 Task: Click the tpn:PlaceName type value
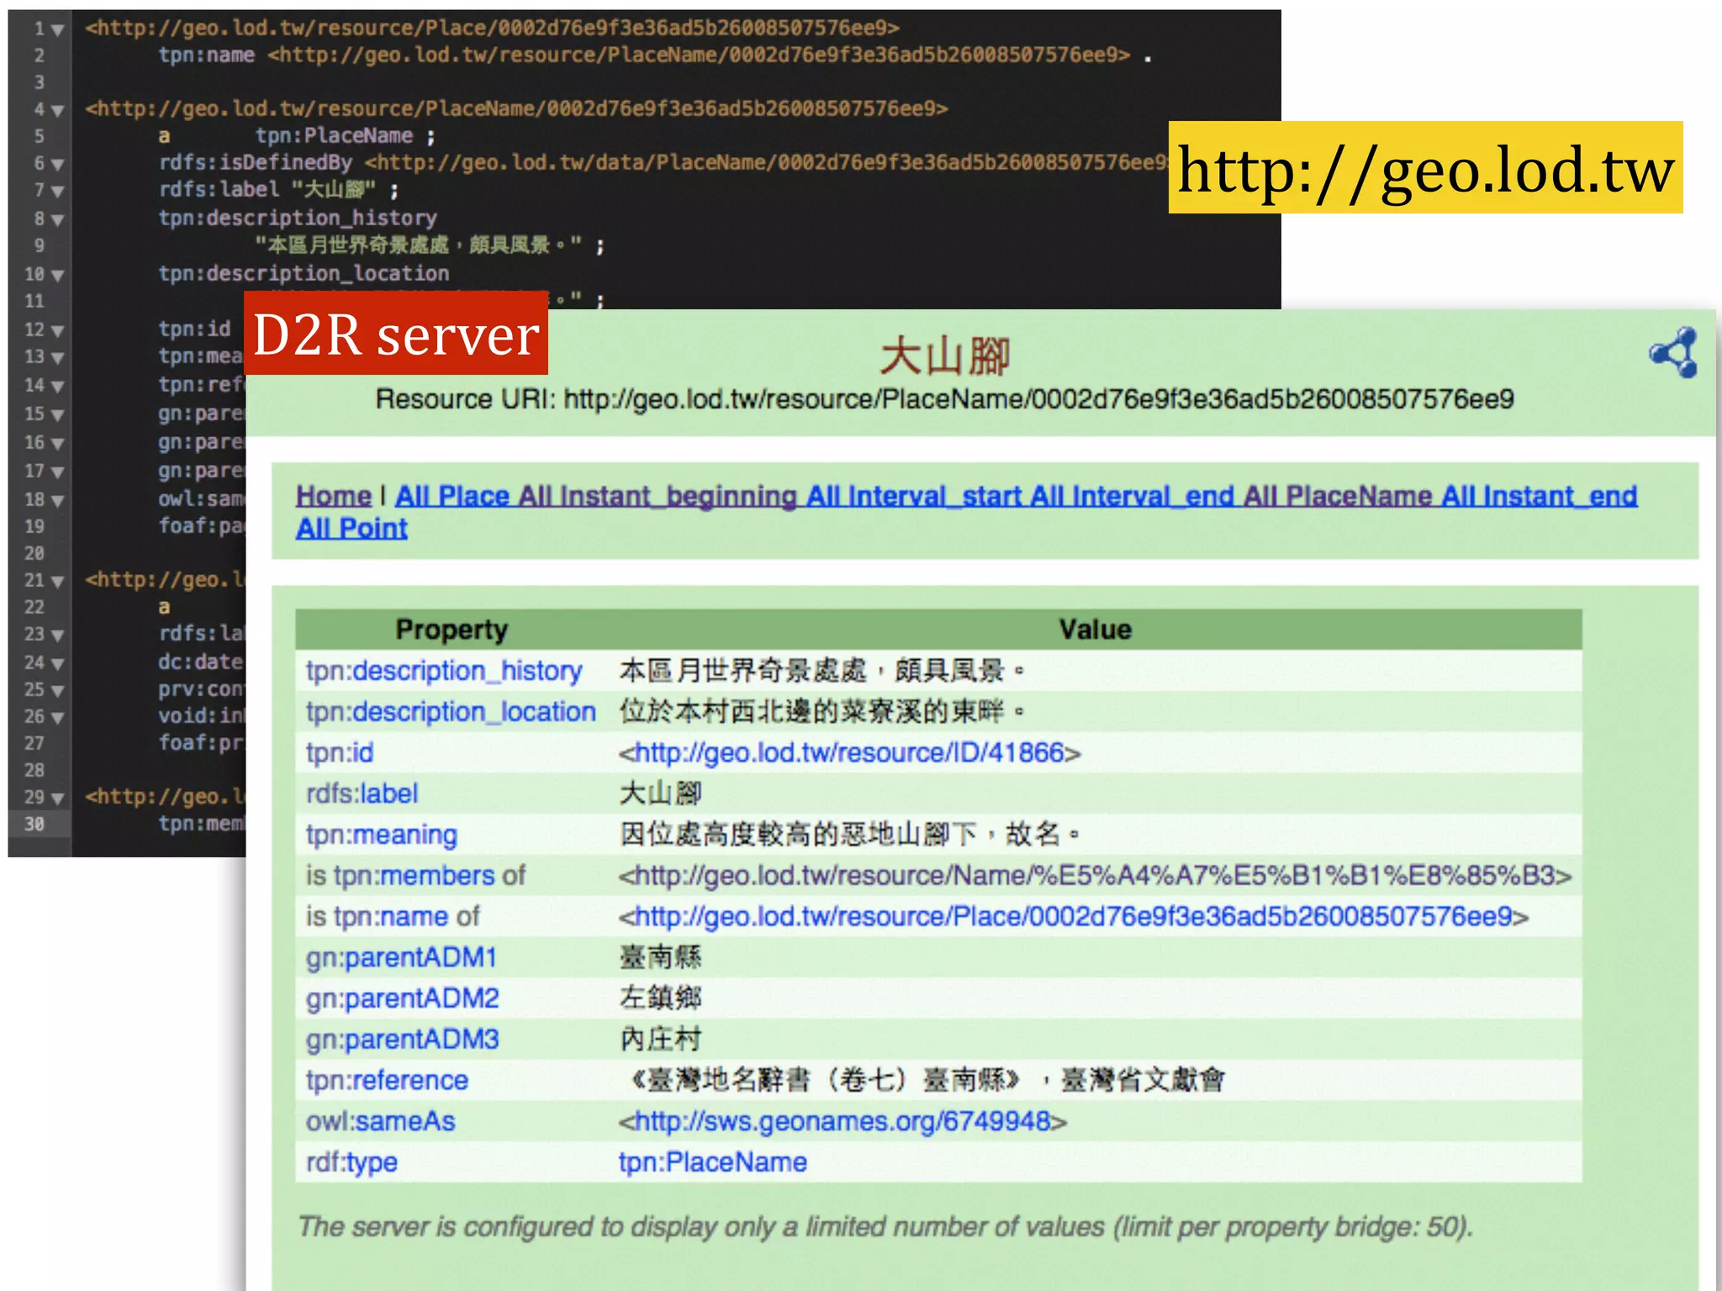pos(712,1162)
